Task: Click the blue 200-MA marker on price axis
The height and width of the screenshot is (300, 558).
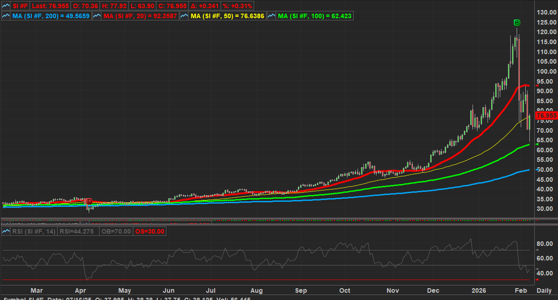Action: tap(538, 169)
